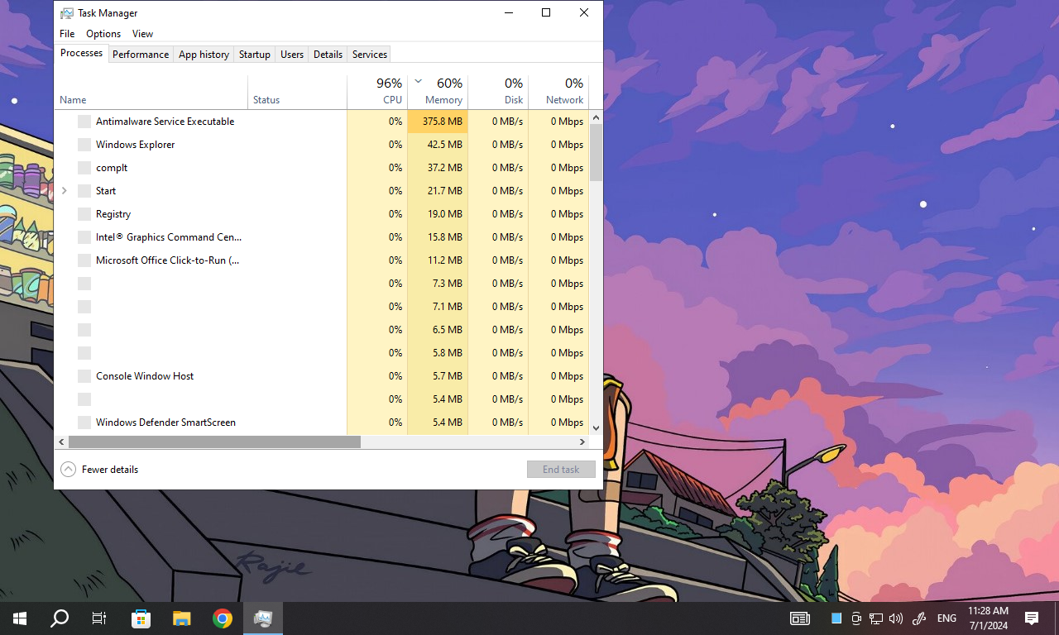Switch to the App history tab

204,55
